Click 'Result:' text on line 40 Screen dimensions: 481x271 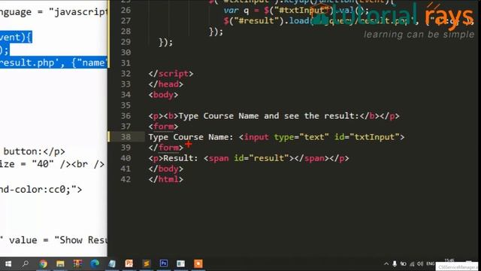pos(180,158)
